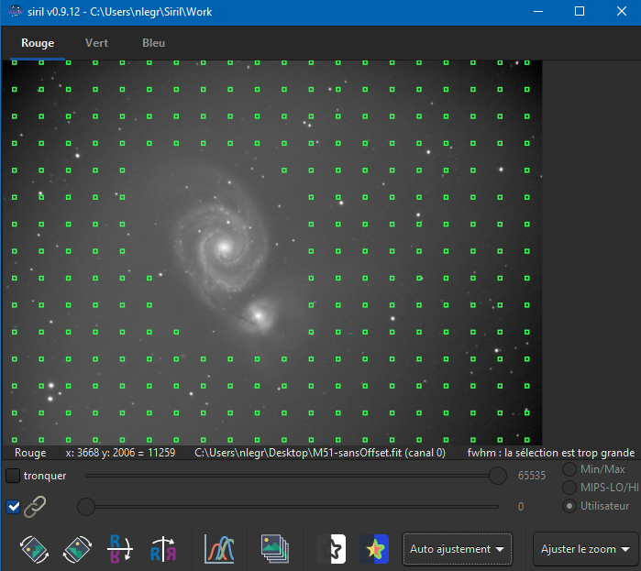Viewport: 641px width, 571px height.
Task: Open the Auto ajustement dropdown
Action: pyautogui.click(x=457, y=549)
